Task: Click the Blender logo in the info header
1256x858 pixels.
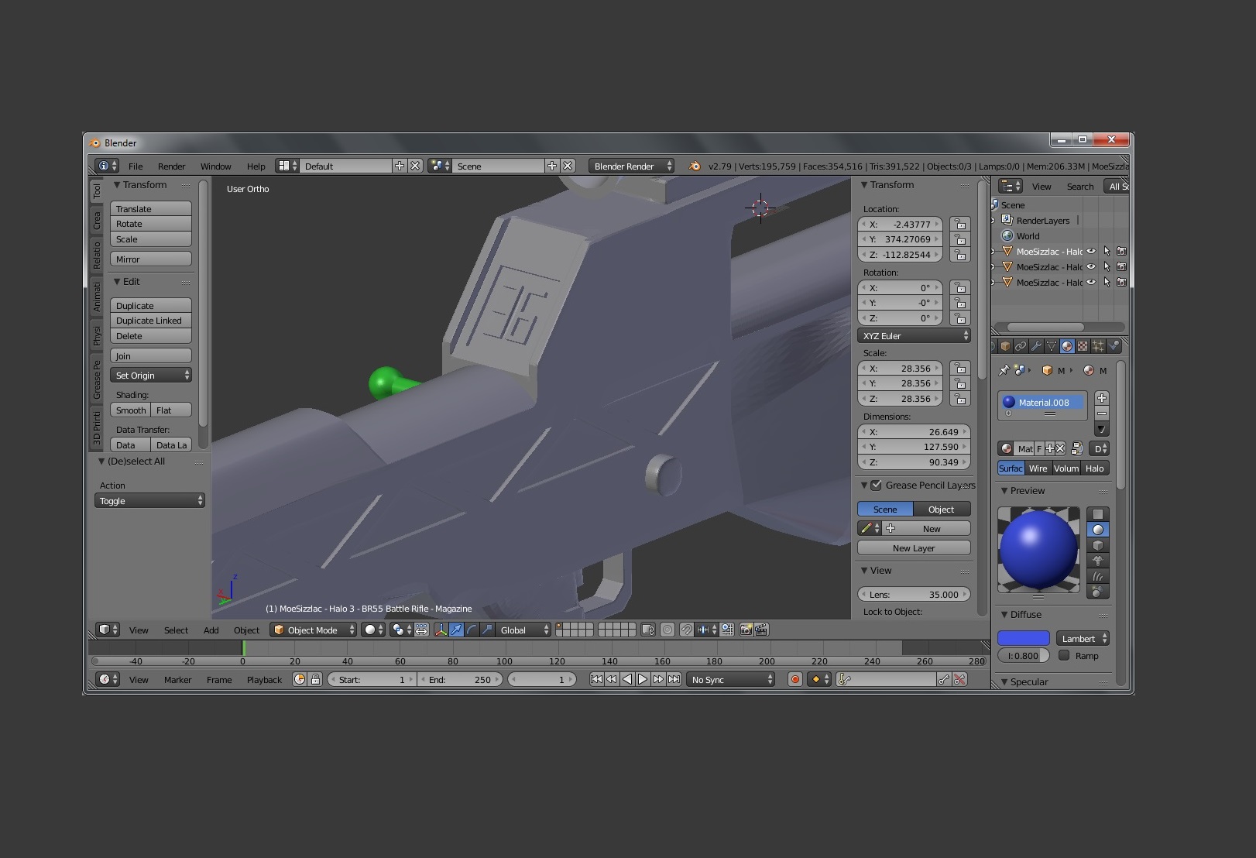Action: point(695,166)
